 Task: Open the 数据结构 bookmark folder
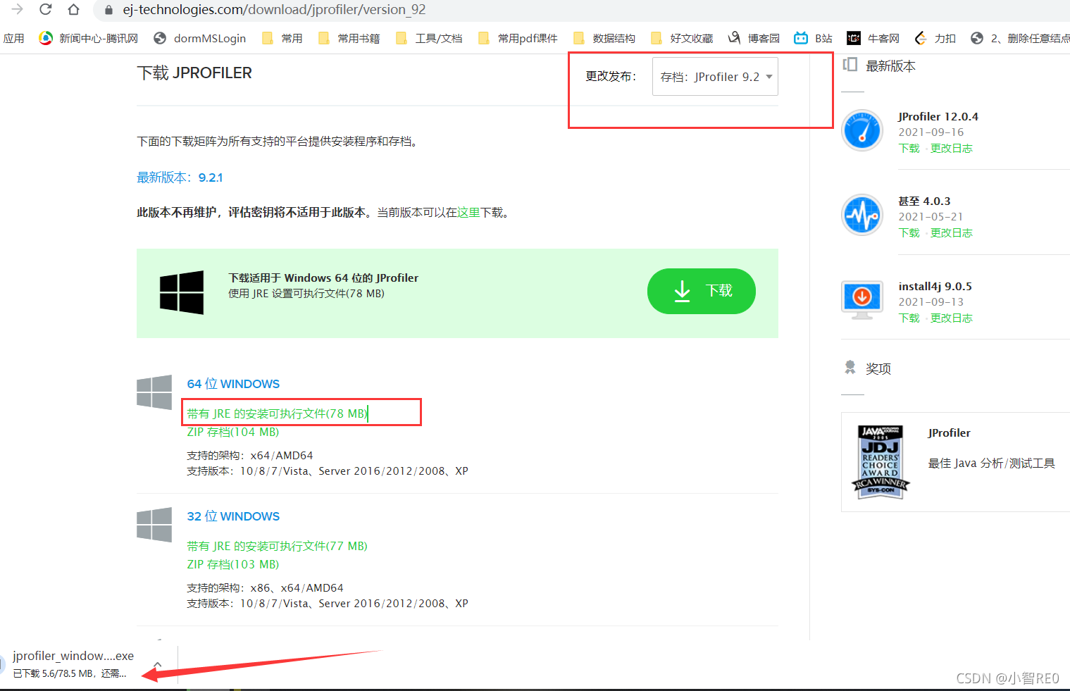[605, 38]
